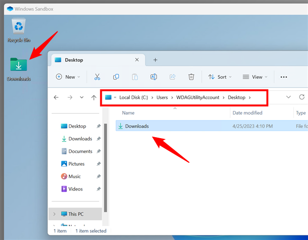Click the Cut scissors icon in toolbar
The height and width of the screenshot is (240, 308).
point(97,77)
